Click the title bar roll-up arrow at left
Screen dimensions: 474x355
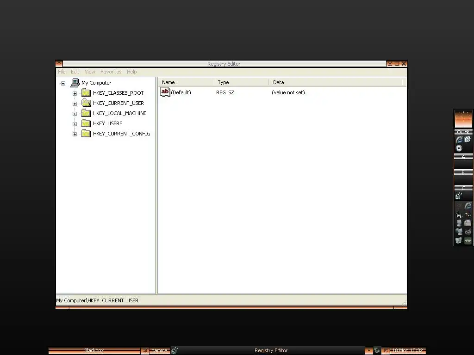click(x=59, y=63)
